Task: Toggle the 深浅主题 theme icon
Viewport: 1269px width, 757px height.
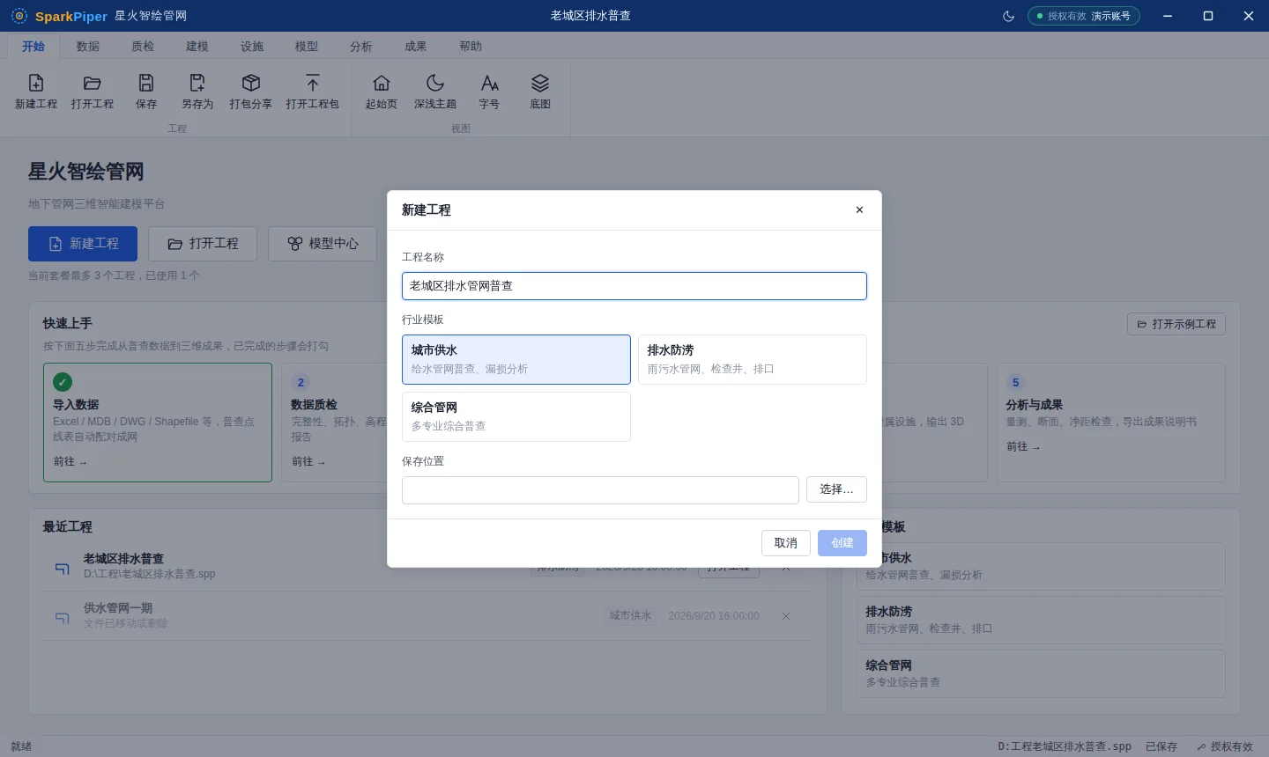Action: click(435, 83)
